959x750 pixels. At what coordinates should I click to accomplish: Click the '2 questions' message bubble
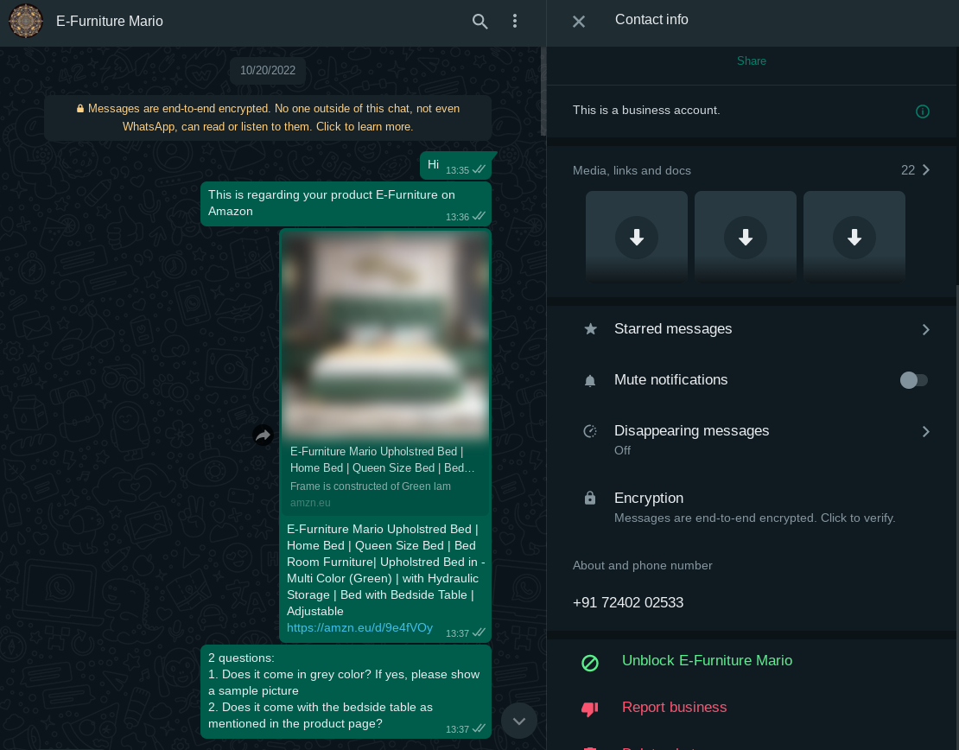click(x=346, y=691)
